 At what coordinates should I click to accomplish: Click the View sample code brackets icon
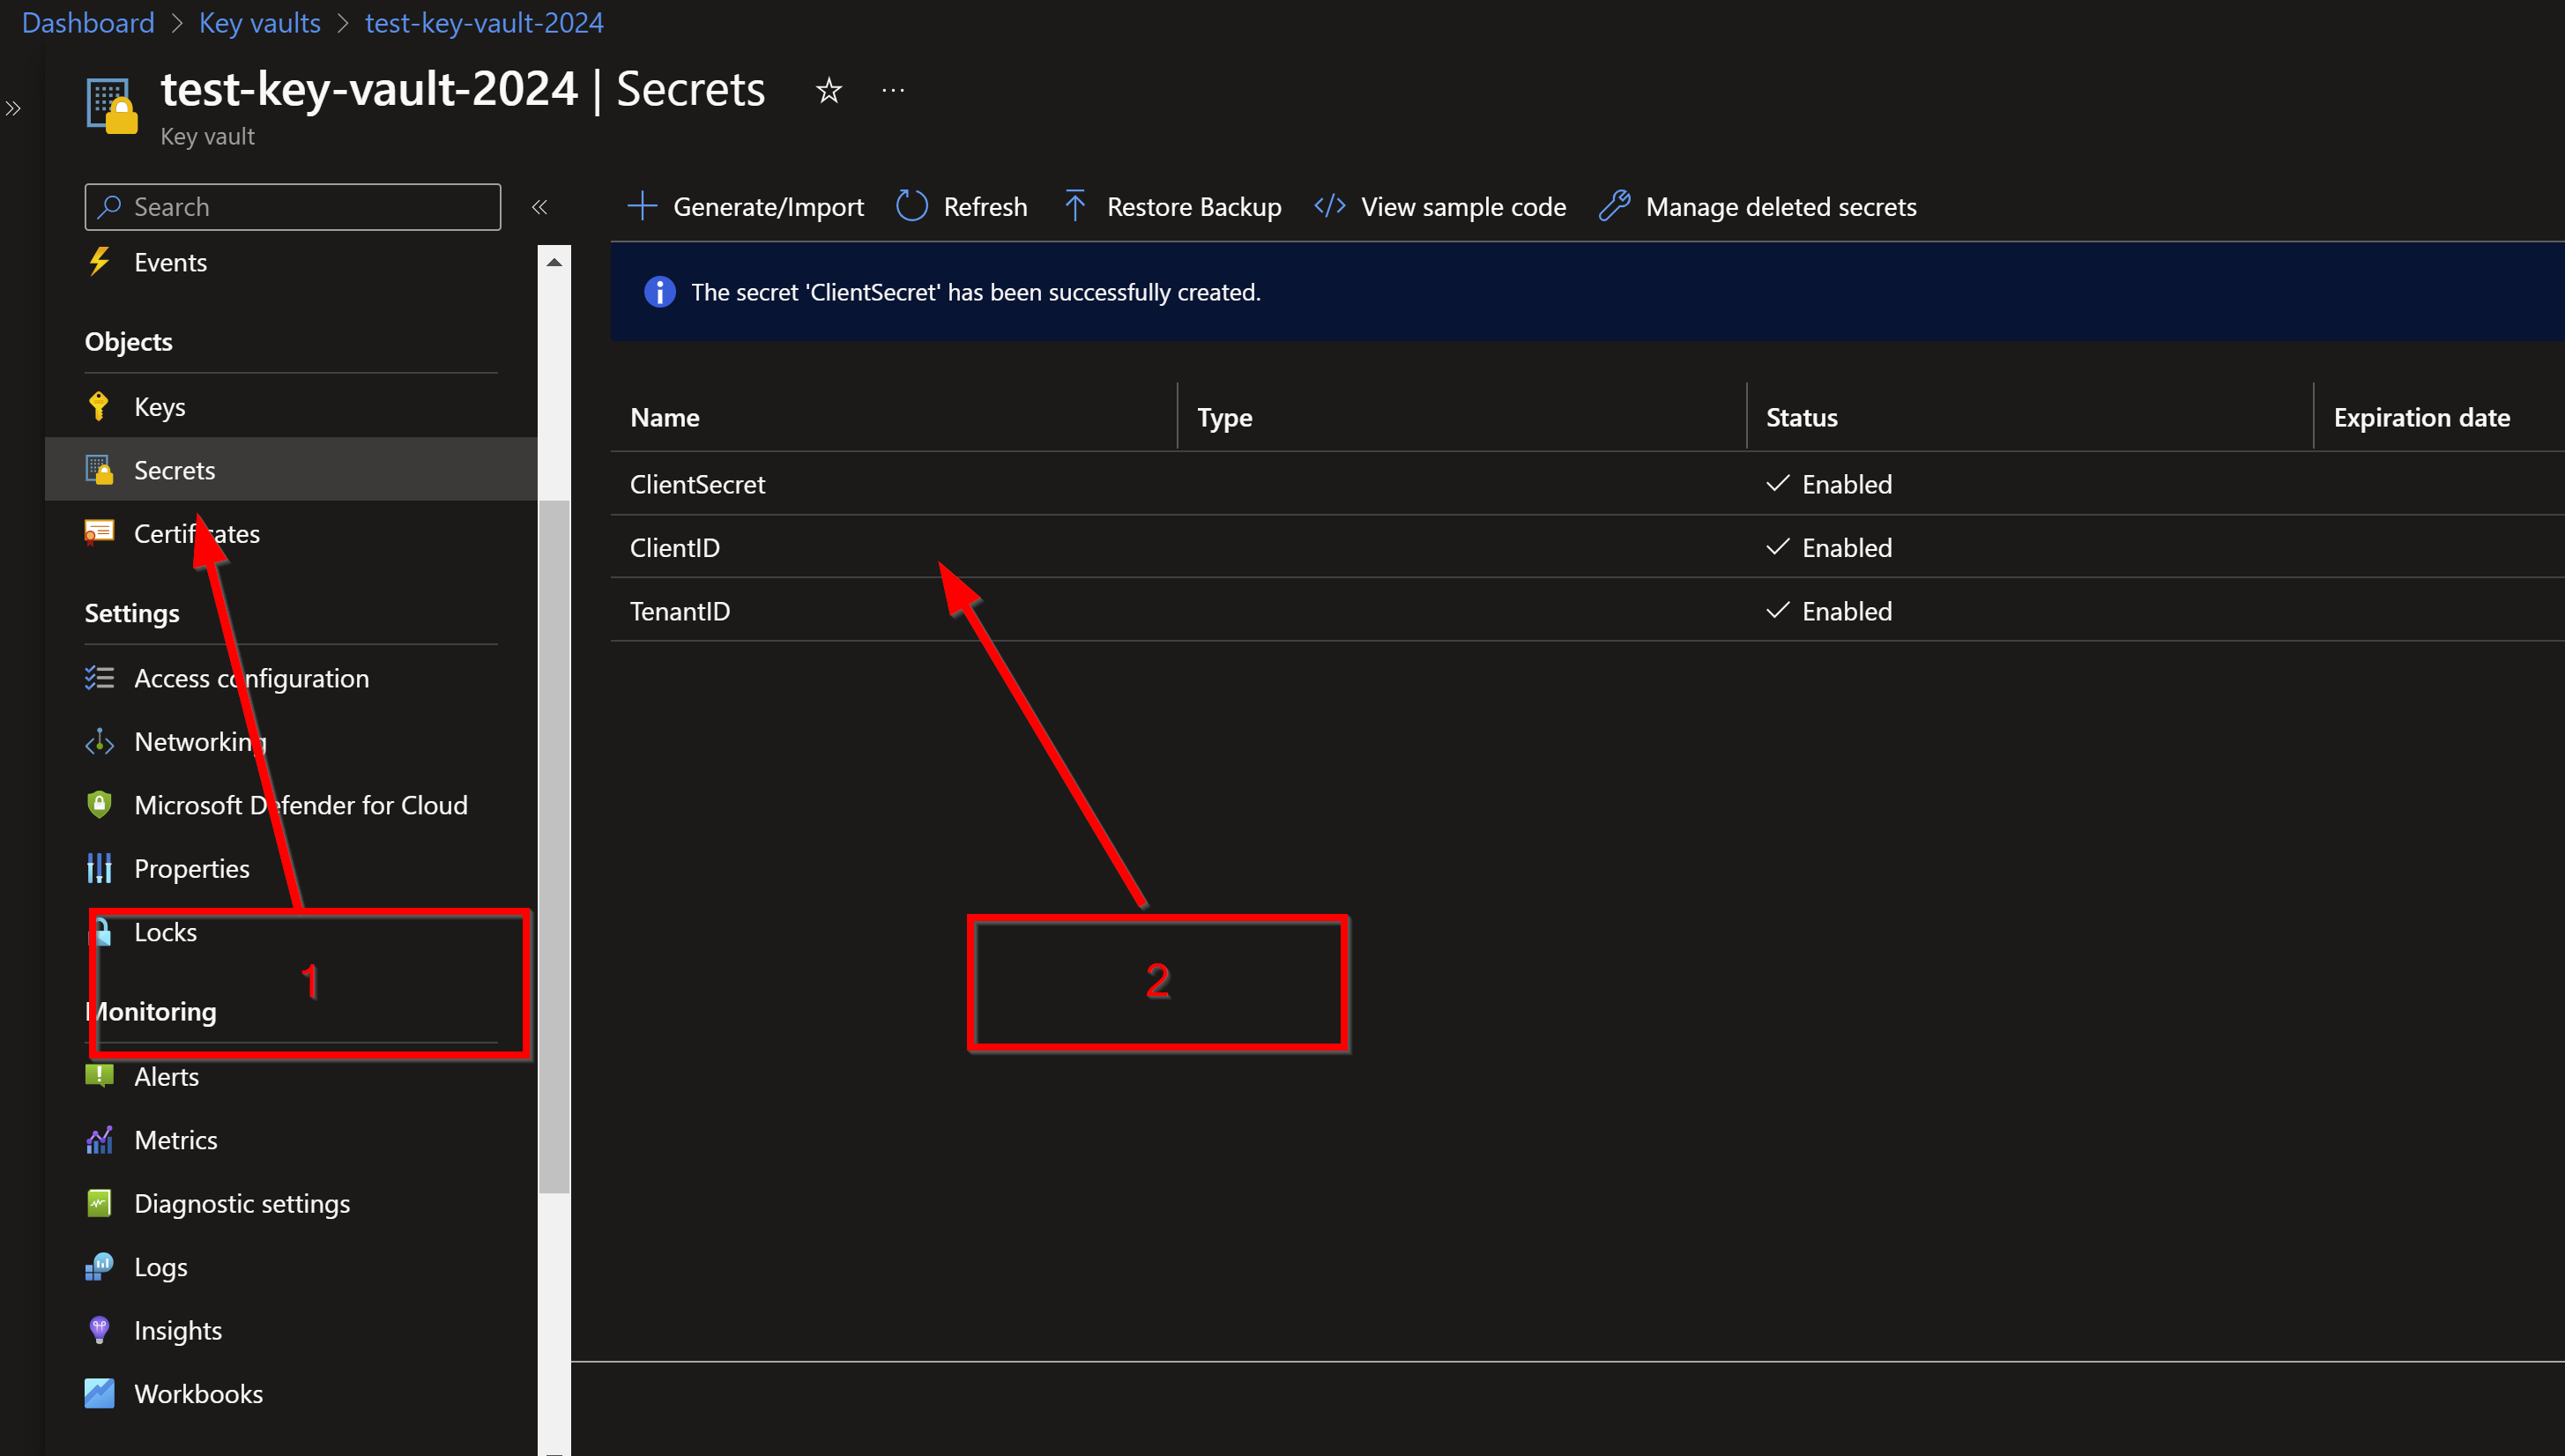pos(1329,206)
